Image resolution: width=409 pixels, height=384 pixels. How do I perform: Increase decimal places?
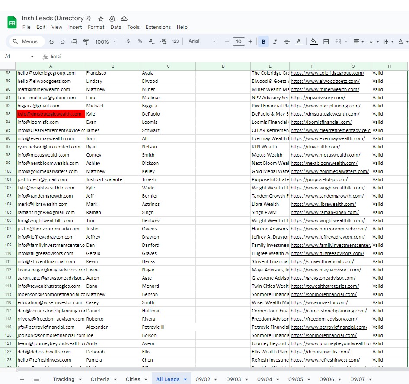pos(163,41)
